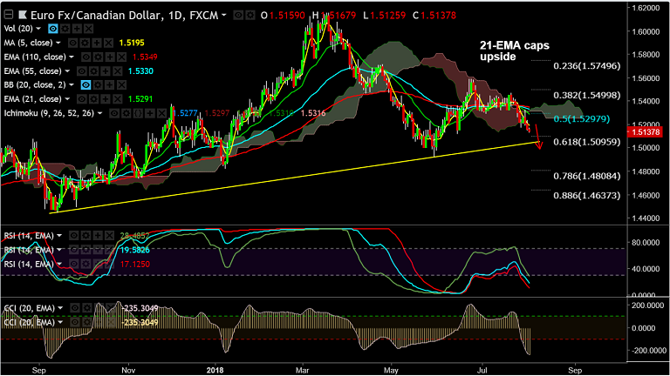The height and width of the screenshot is (376, 670).
Task: Open settings gear for Vol (20) indicator
Action: [65, 29]
